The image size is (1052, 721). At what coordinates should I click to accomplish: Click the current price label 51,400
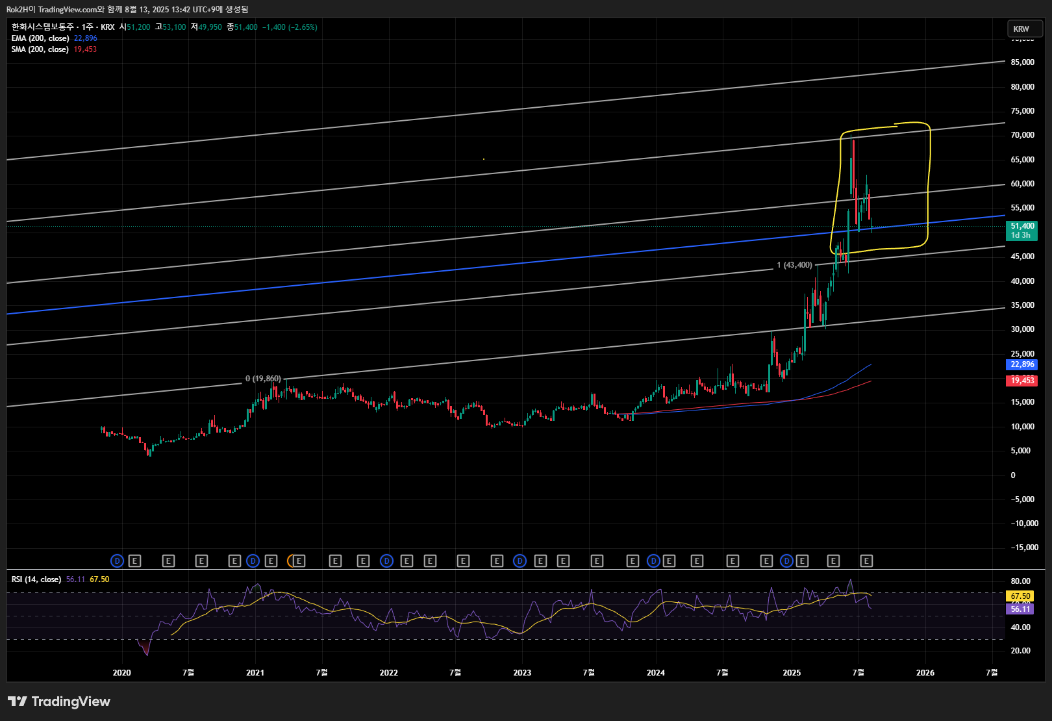[1022, 231]
